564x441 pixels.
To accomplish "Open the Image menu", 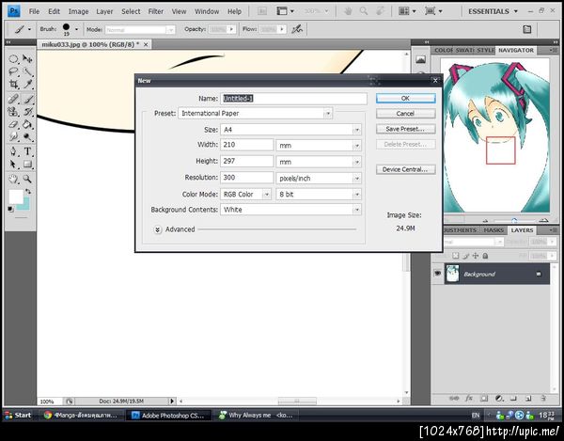I will tap(78, 11).
